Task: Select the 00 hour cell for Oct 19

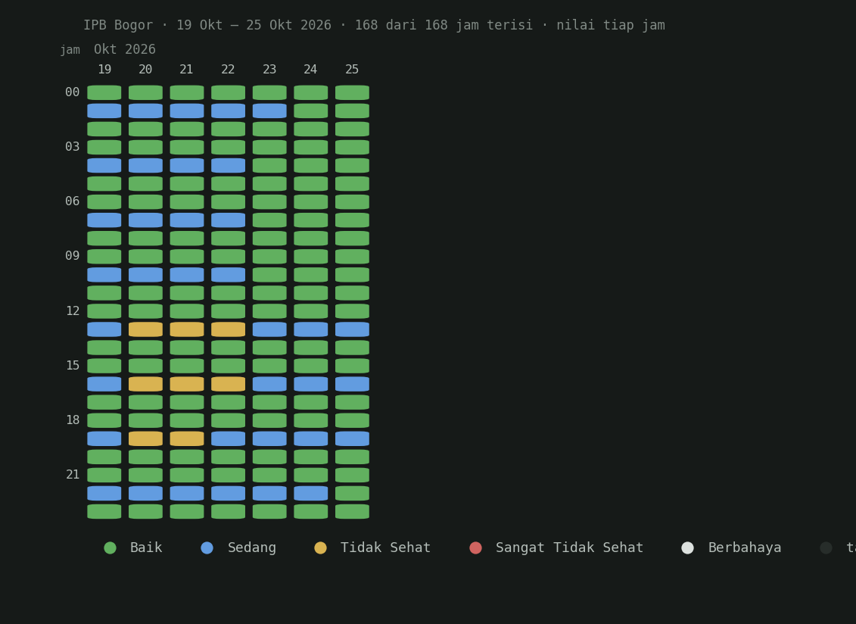Action: click(104, 92)
